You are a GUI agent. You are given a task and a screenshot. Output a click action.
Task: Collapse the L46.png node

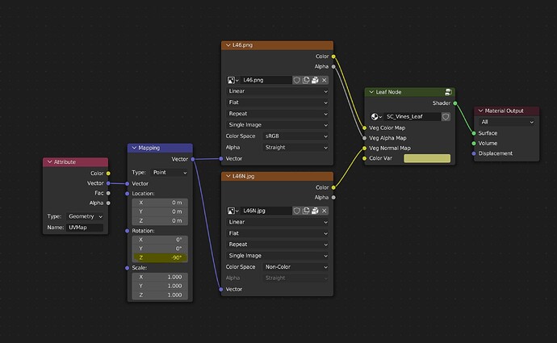(x=228, y=45)
